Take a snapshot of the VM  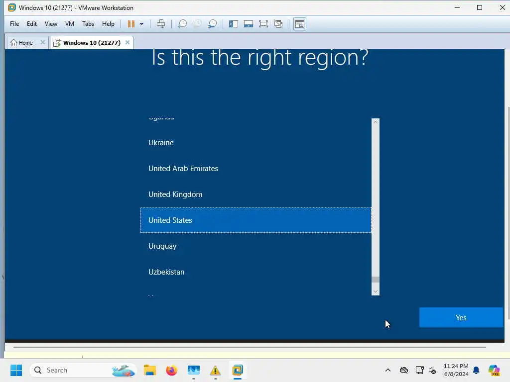[x=182, y=24]
